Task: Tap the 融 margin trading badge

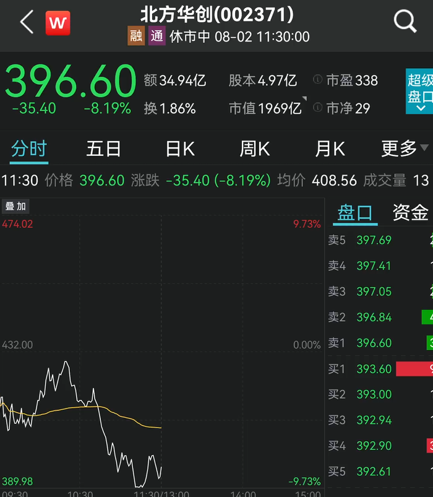Action: (x=135, y=37)
